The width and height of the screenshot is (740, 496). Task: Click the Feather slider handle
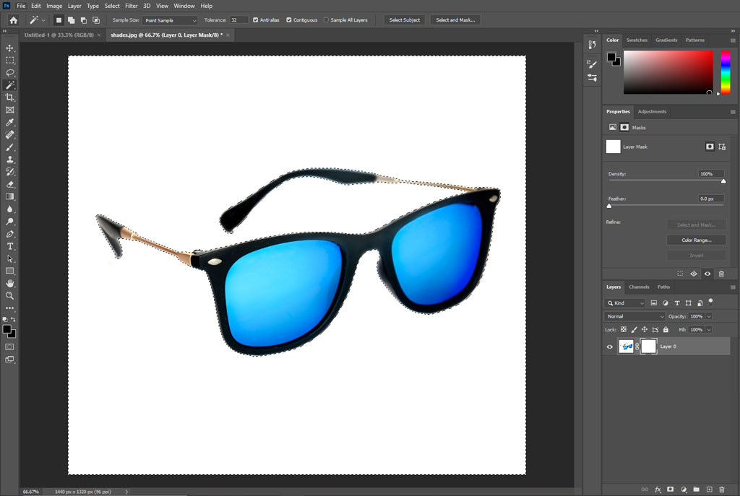(x=608, y=206)
